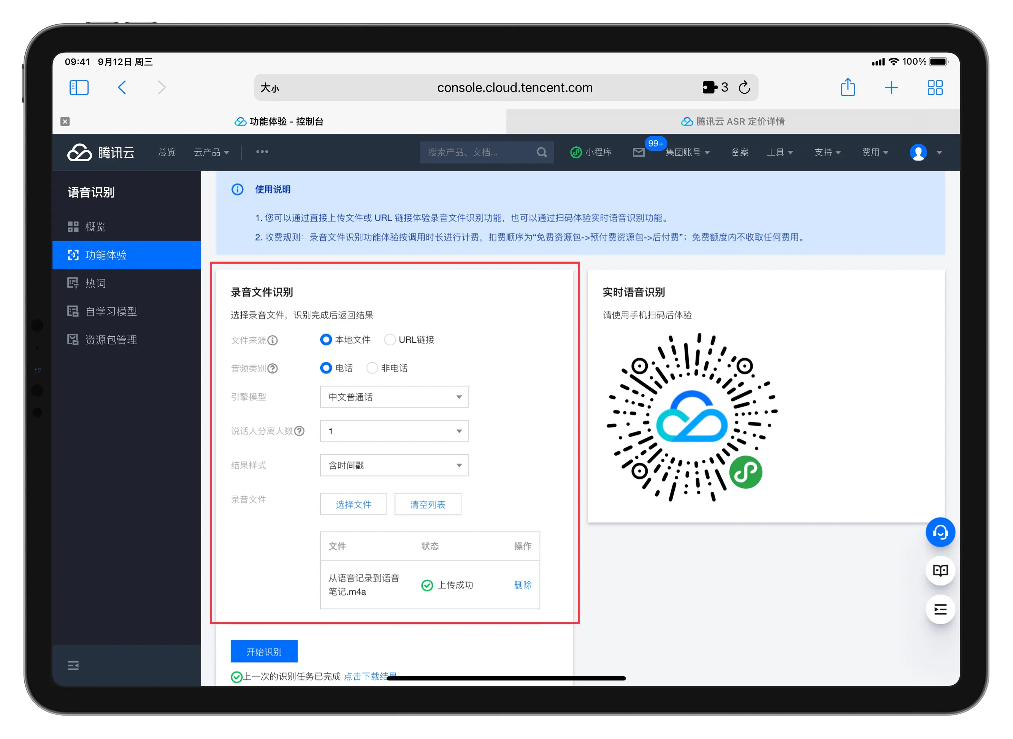
Task: Open 热词 in the sidebar
Action: (x=127, y=283)
